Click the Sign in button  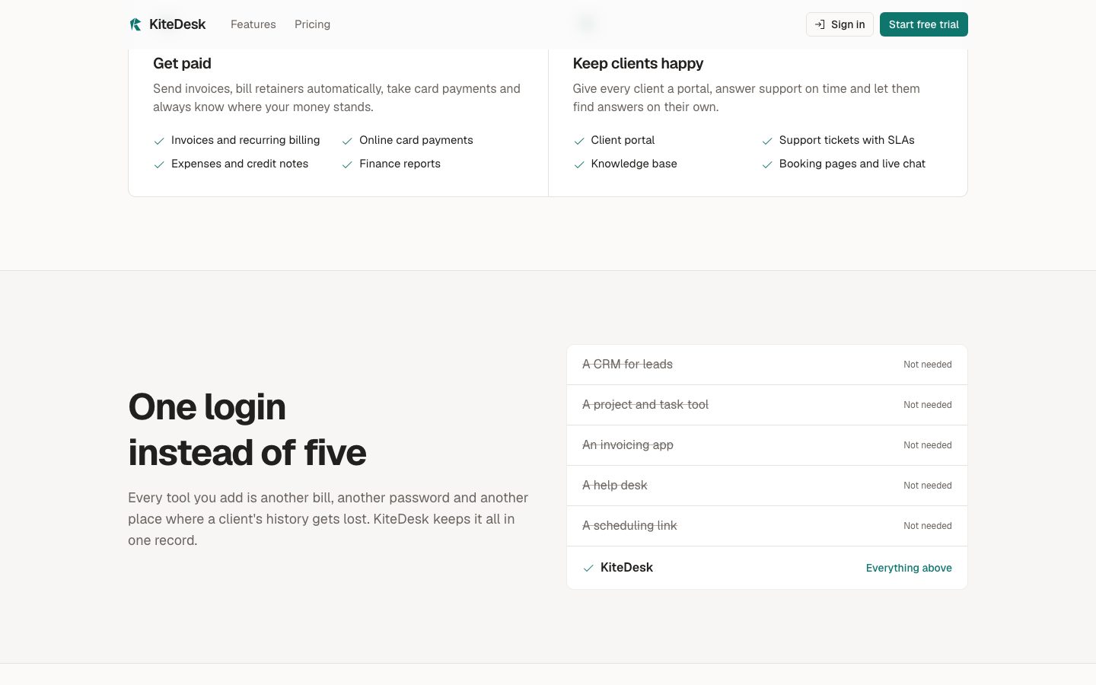(840, 24)
